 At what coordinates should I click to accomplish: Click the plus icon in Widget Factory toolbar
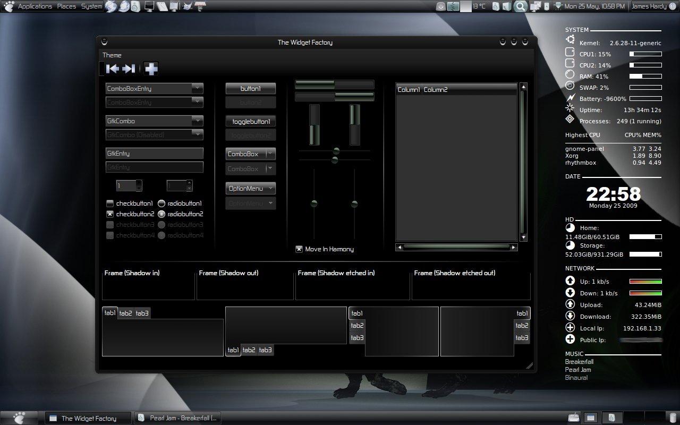tap(151, 69)
